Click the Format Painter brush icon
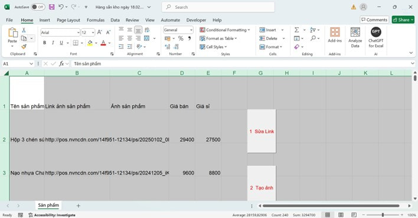 (24, 47)
